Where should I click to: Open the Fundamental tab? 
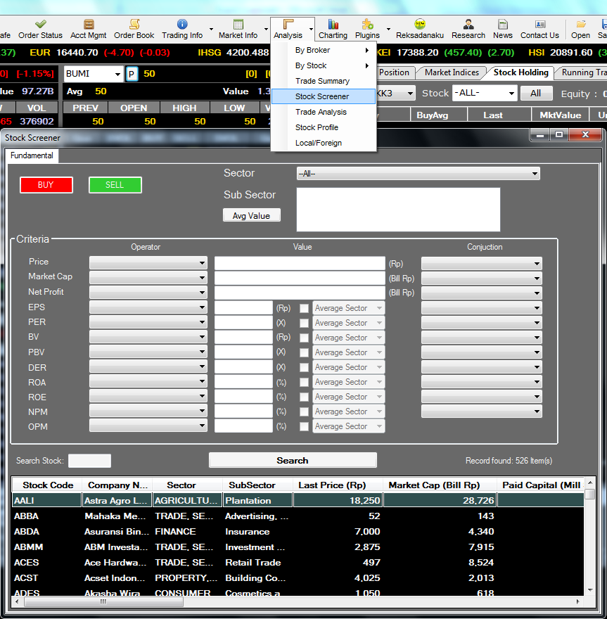pyautogui.click(x=32, y=155)
